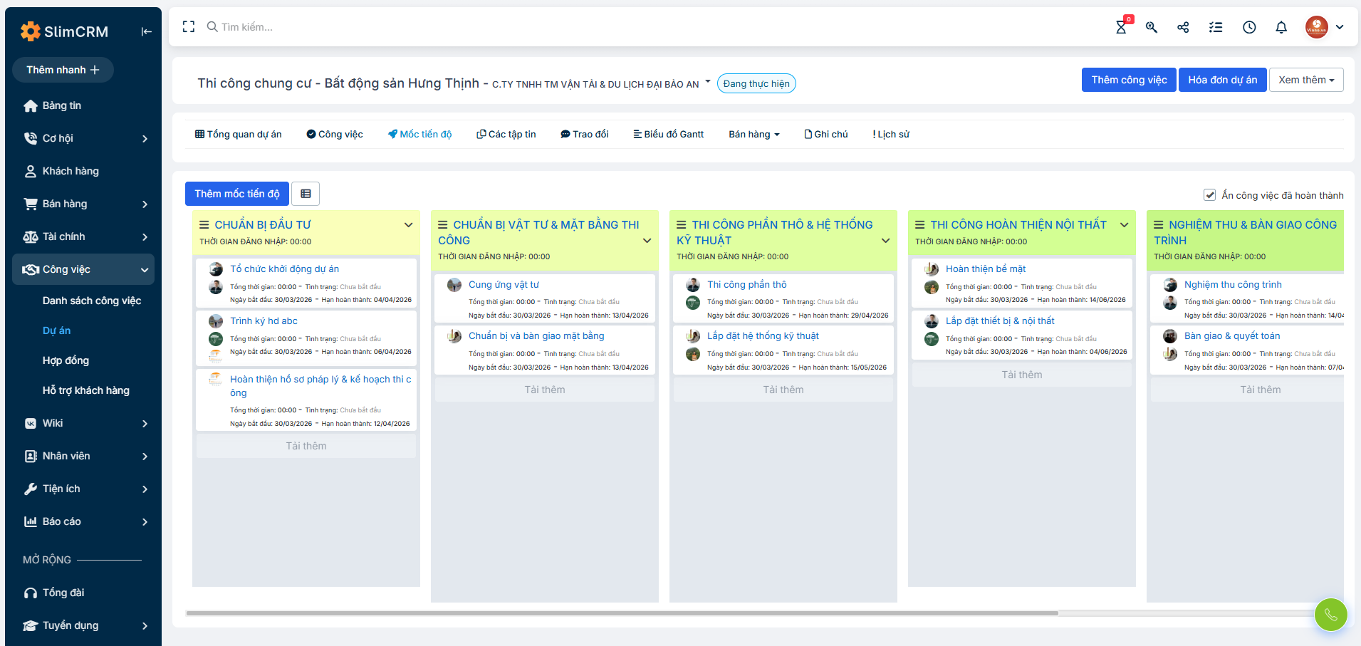Toggle 'Ẩn công việc đã hoàn thành' checkbox

tap(1209, 195)
